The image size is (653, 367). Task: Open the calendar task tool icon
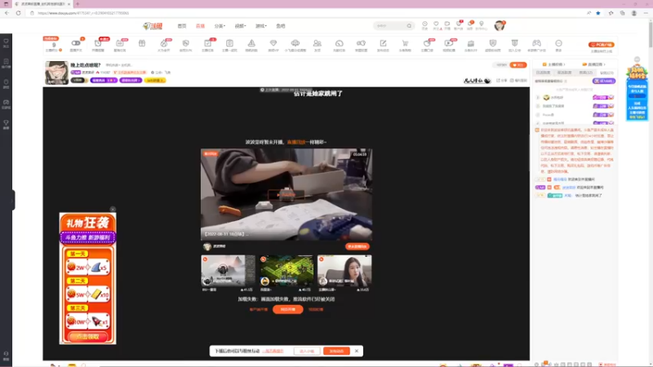(120, 45)
